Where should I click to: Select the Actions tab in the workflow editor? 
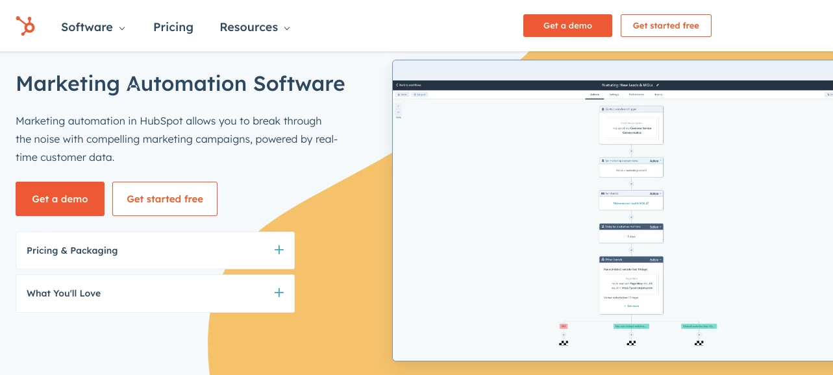tap(594, 95)
